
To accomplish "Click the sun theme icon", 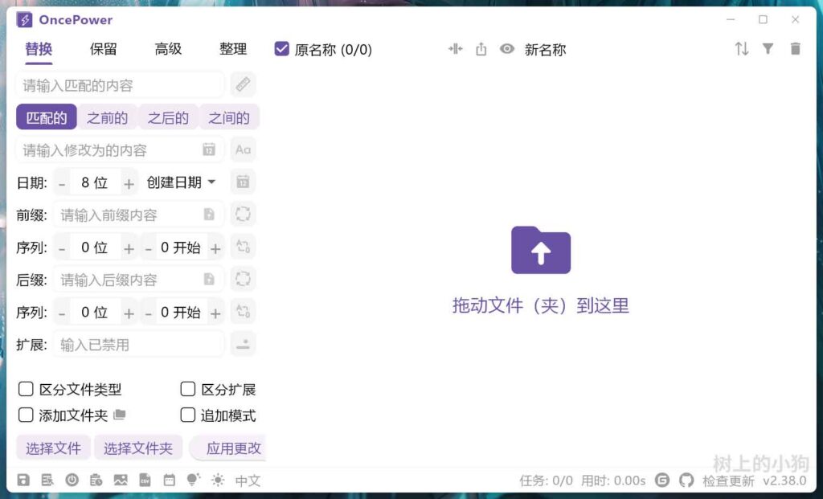I will pyautogui.click(x=218, y=481).
